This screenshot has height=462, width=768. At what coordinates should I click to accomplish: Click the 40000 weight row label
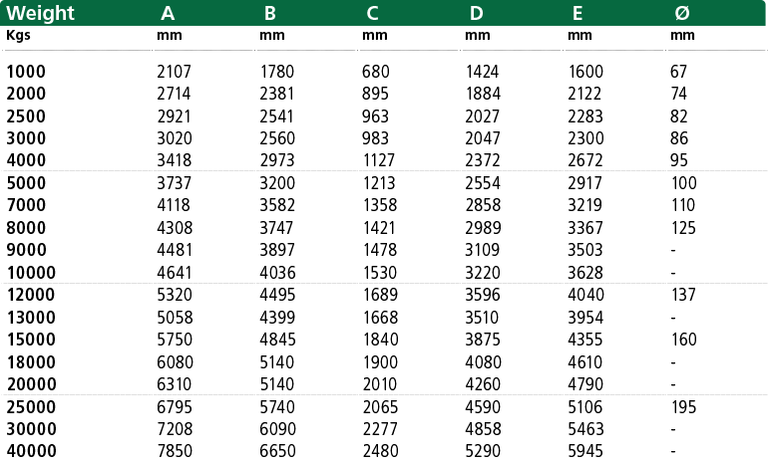point(31,450)
